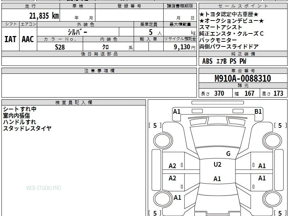This screenshot has height=216, width=289.
Task: Select the 車台番号 header
Action: (x=243, y=71)
